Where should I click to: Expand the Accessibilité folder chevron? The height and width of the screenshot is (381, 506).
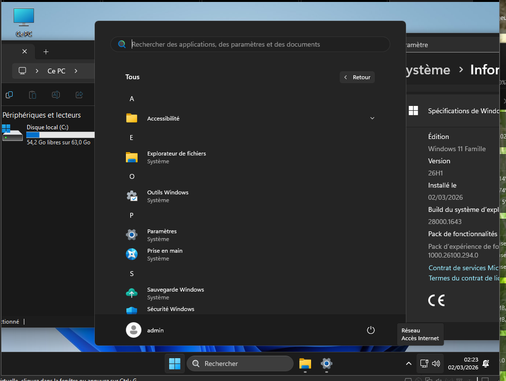tap(372, 118)
